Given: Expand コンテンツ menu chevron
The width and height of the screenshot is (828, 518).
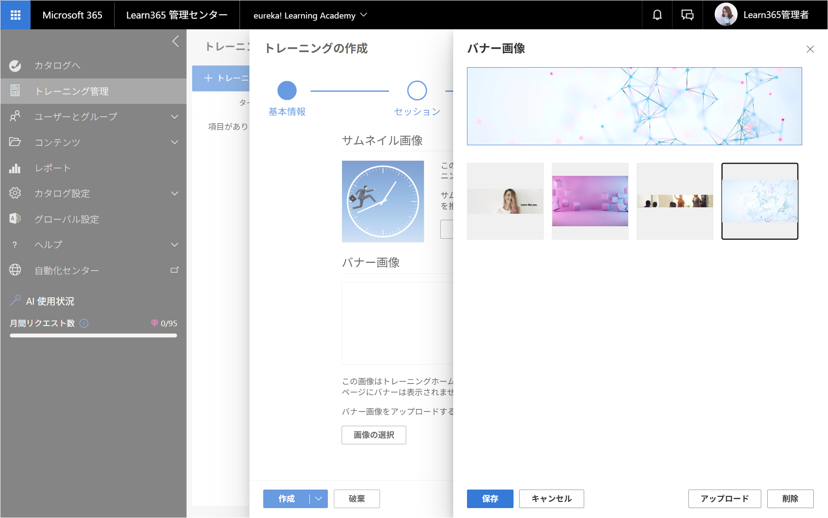Looking at the screenshot, I should pos(174,142).
